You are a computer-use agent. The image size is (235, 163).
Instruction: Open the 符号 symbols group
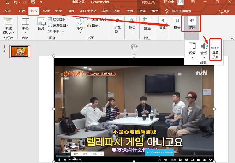click(177, 25)
